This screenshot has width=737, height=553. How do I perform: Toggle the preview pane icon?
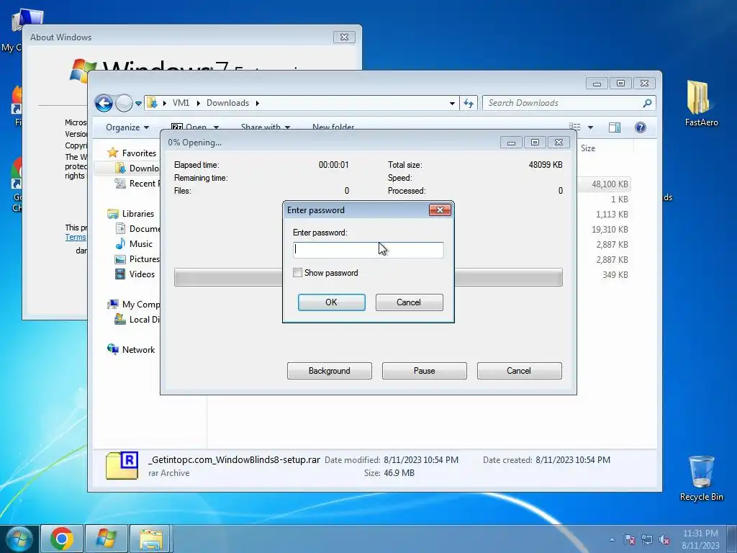615,127
